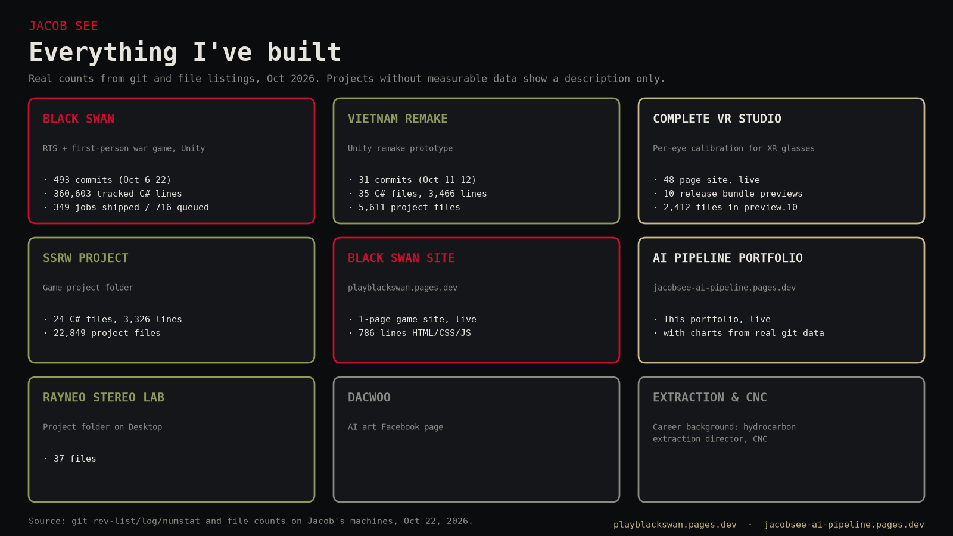Click 'Unity remake prototype' description

point(400,148)
